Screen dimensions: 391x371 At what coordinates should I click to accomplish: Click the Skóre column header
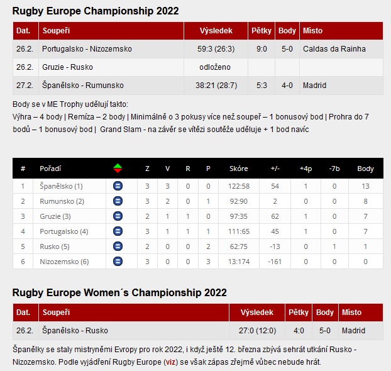239,169
